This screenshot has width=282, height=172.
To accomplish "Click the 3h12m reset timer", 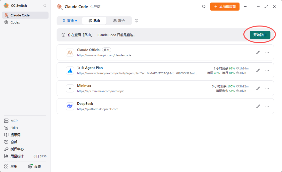I will click(x=242, y=86).
